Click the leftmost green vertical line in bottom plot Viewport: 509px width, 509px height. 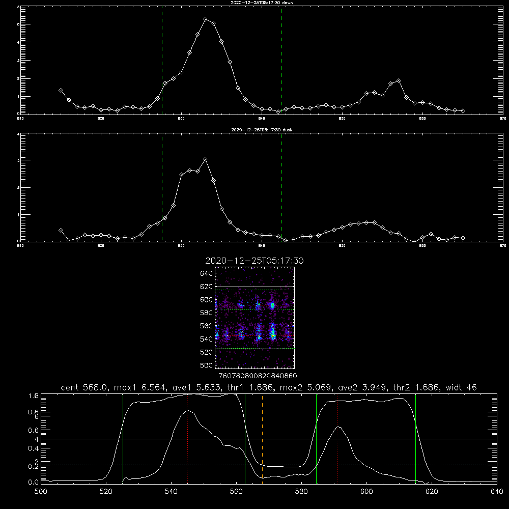pyautogui.click(x=123, y=438)
